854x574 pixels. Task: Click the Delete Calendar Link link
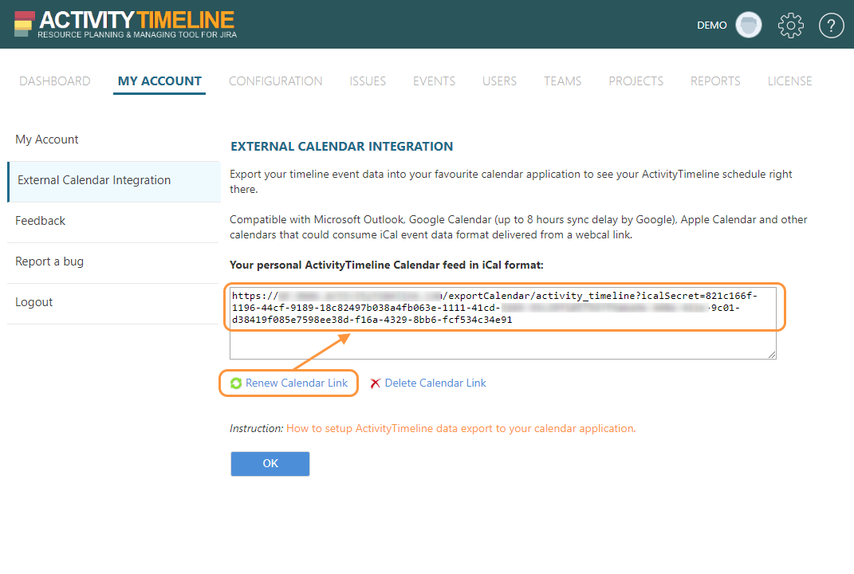(435, 383)
